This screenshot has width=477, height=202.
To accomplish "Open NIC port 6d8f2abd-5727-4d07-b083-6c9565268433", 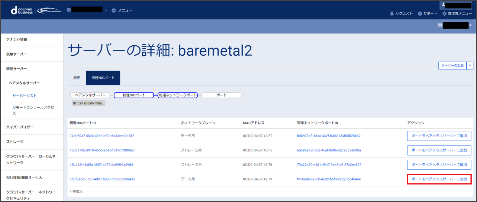I will point(102,179).
